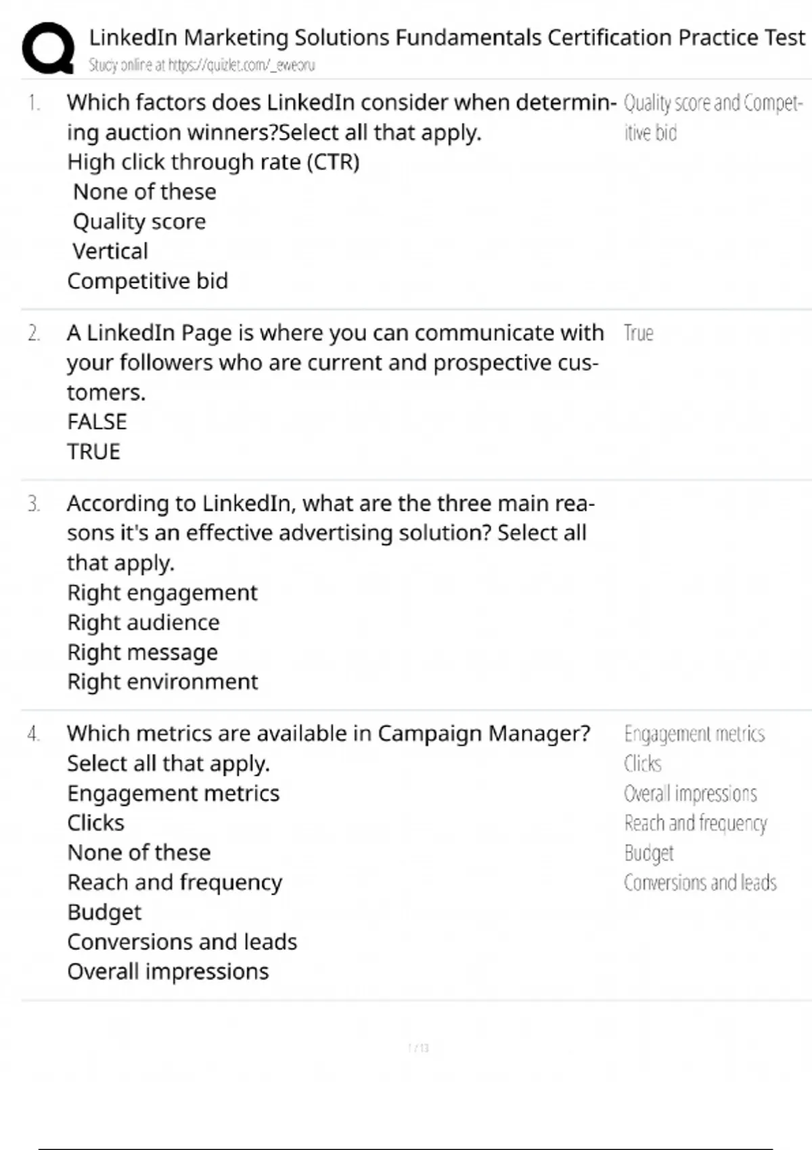Select the black 'Overall impressions' option at the list bottom
The width and height of the screenshot is (812, 1150).
click(168, 972)
